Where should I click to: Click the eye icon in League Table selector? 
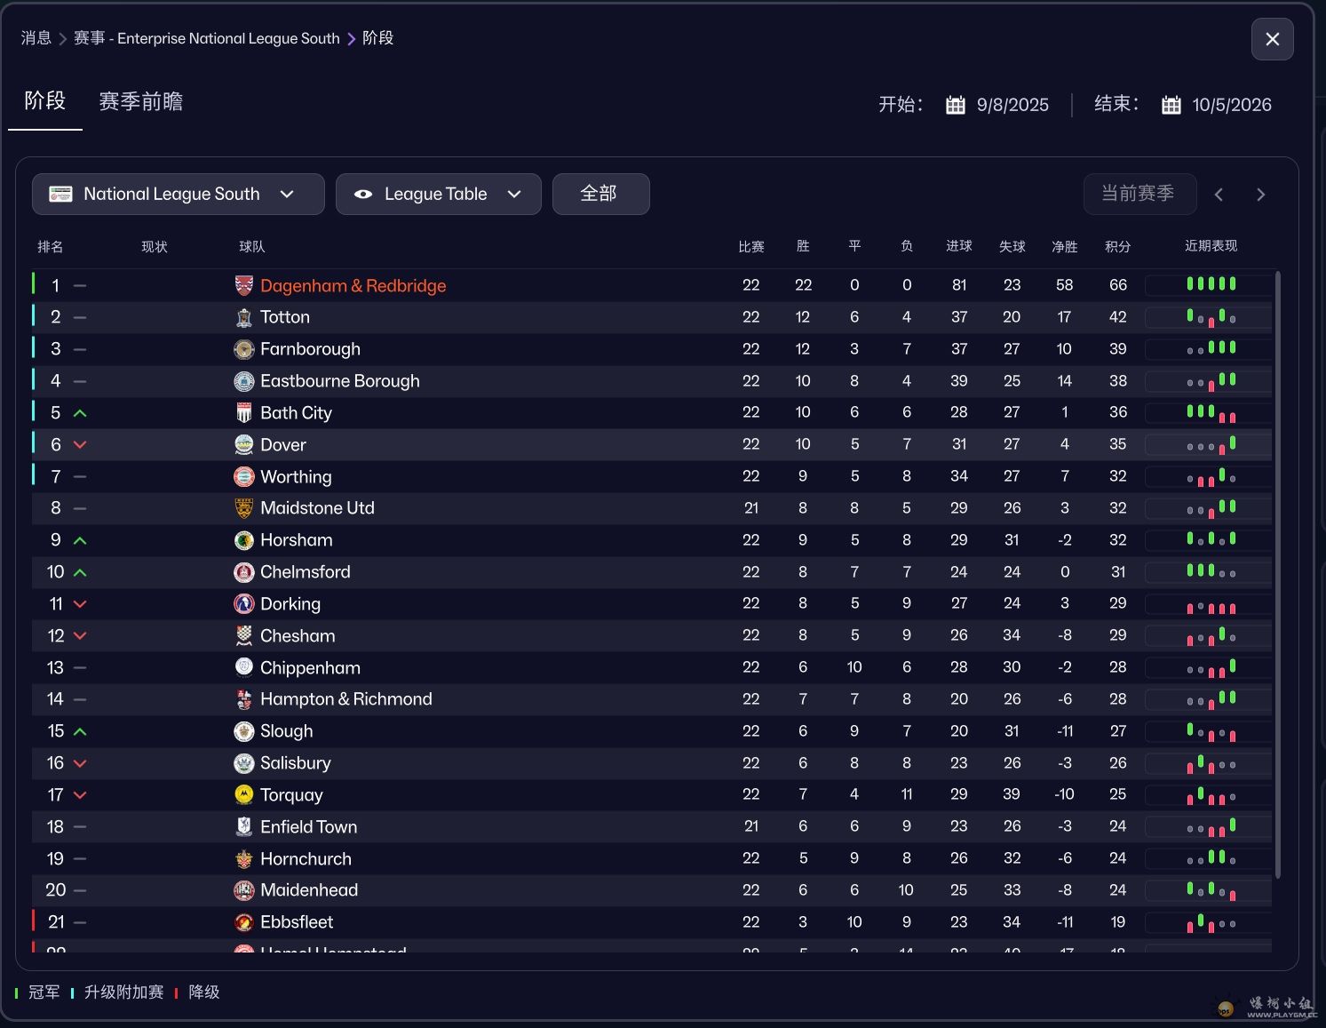click(x=362, y=195)
